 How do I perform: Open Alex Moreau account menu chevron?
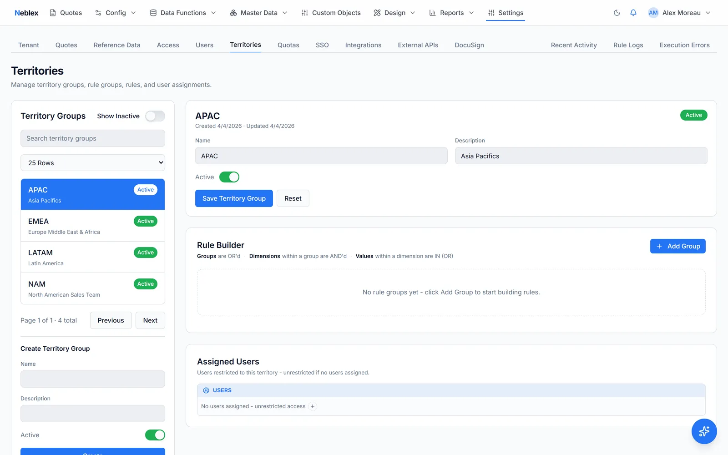point(708,13)
